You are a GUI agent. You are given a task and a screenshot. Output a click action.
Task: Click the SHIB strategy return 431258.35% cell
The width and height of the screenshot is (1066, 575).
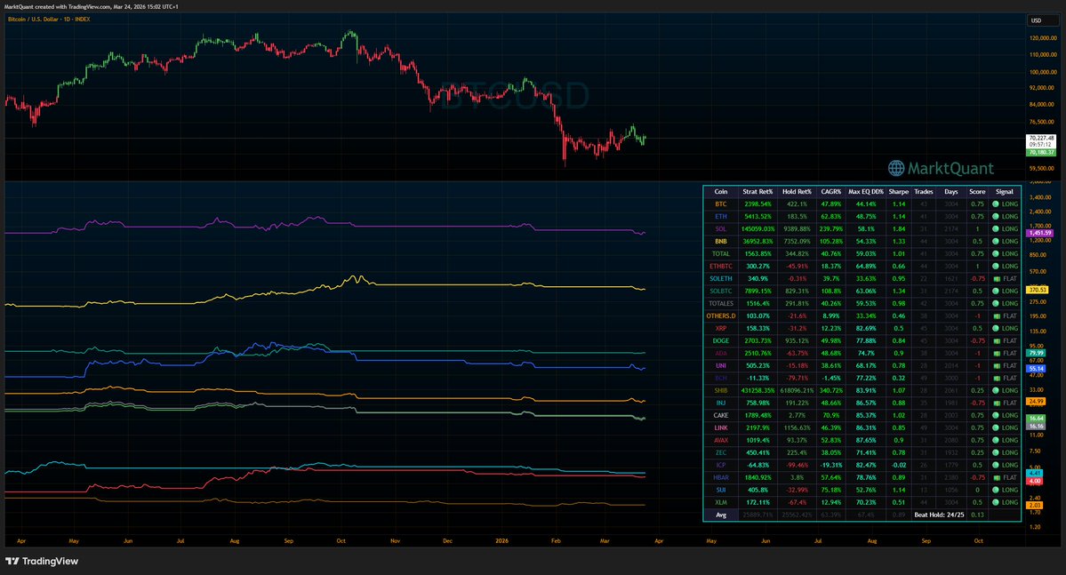tap(757, 391)
